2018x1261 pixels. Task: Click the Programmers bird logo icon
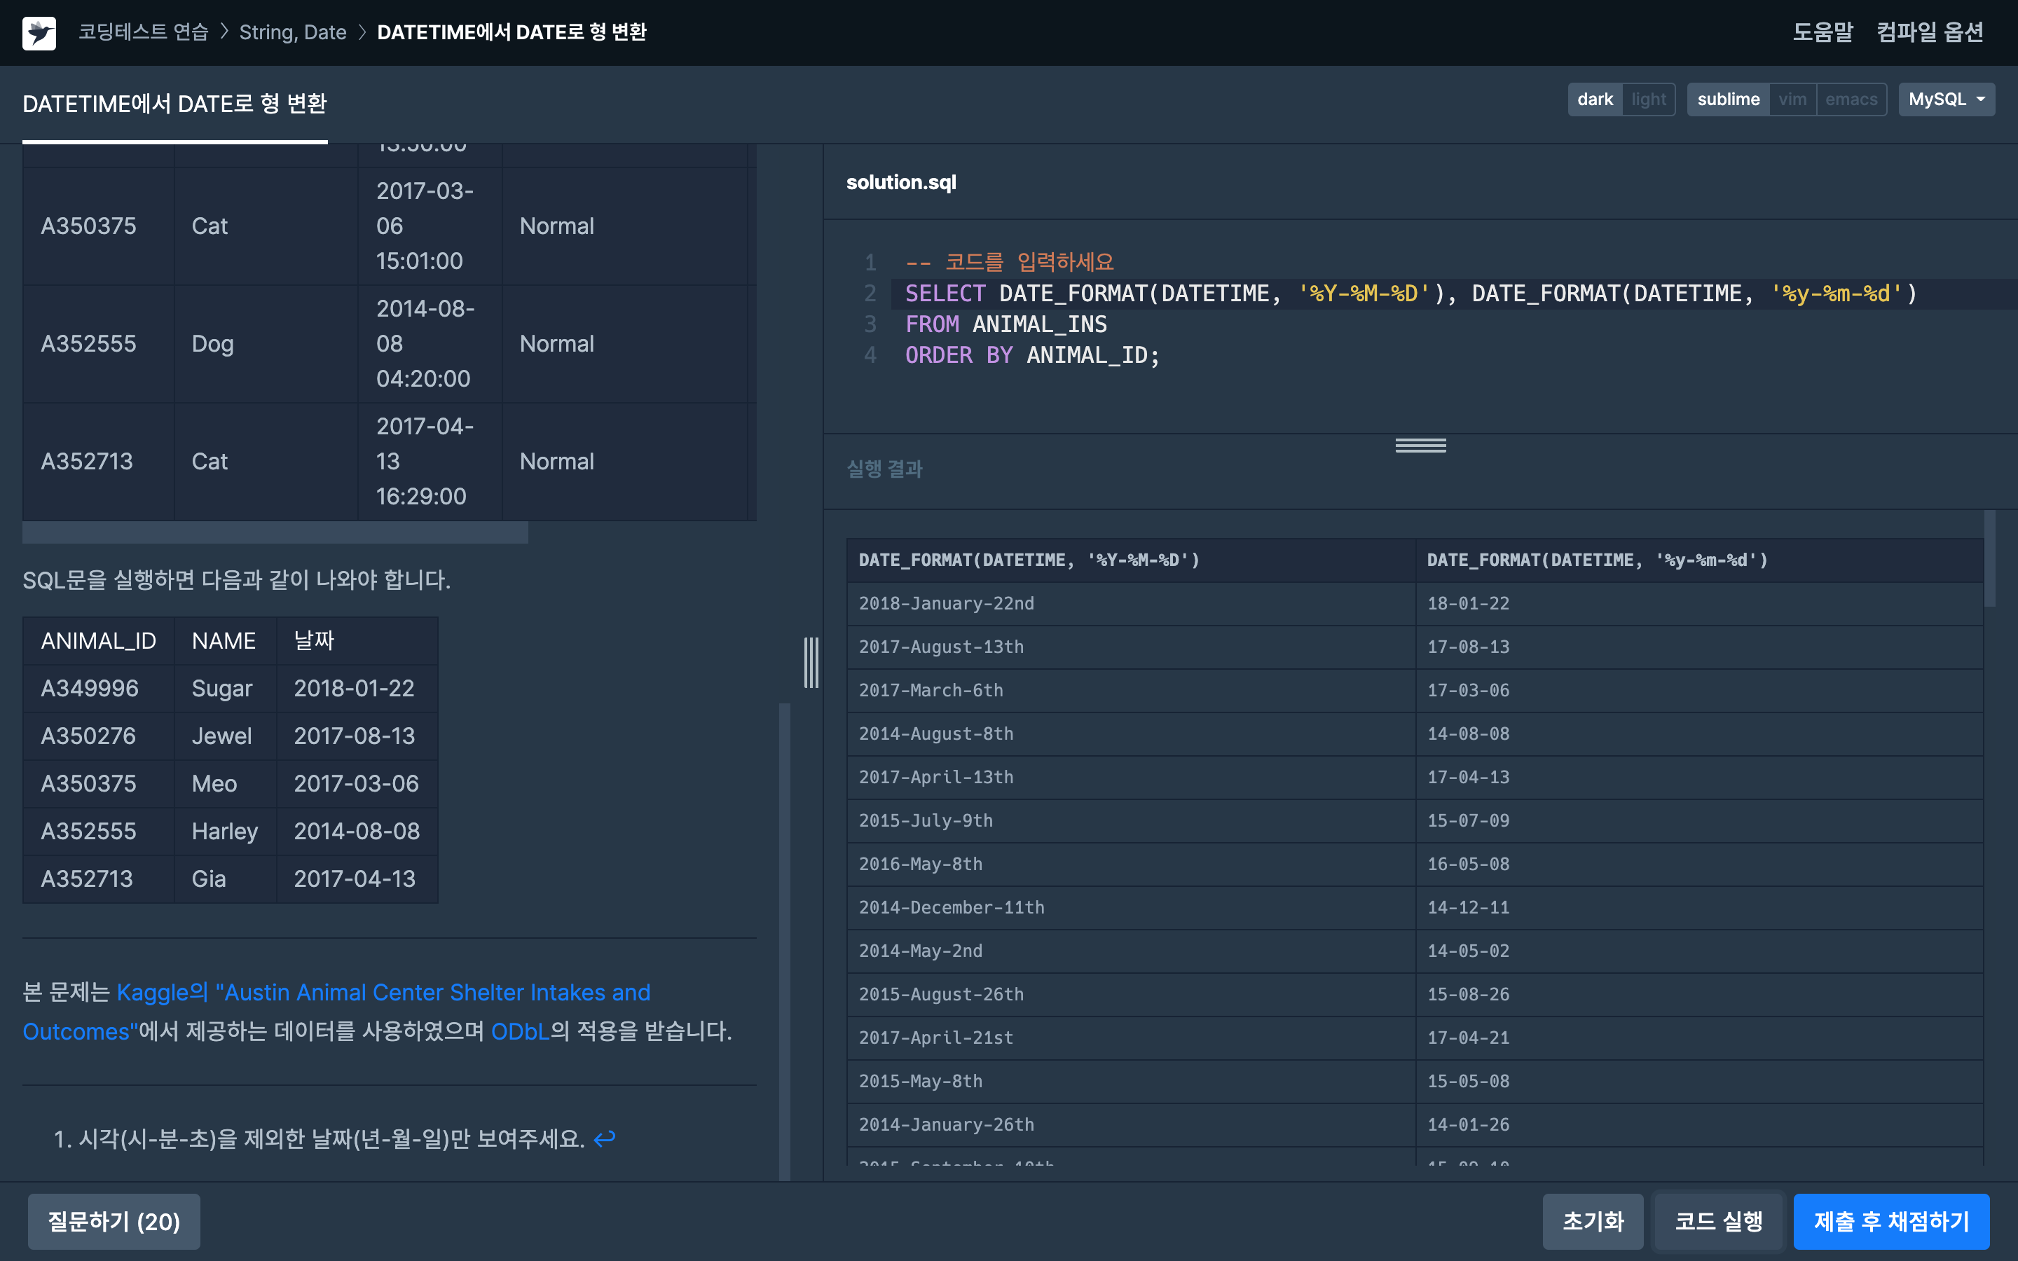pyautogui.click(x=39, y=32)
